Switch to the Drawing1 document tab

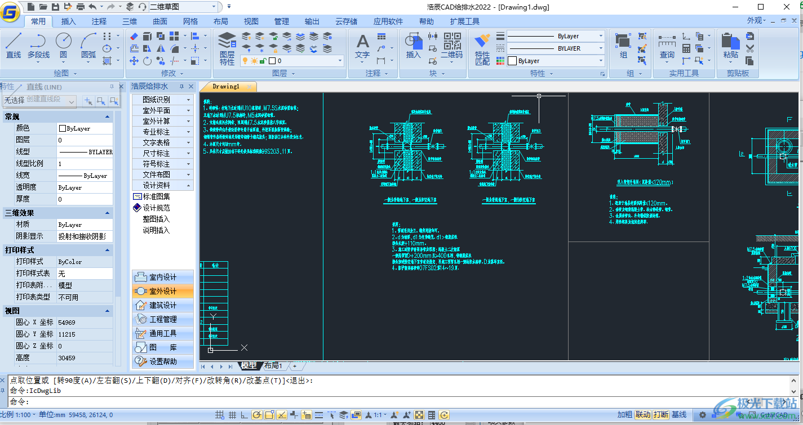[227, 86]
